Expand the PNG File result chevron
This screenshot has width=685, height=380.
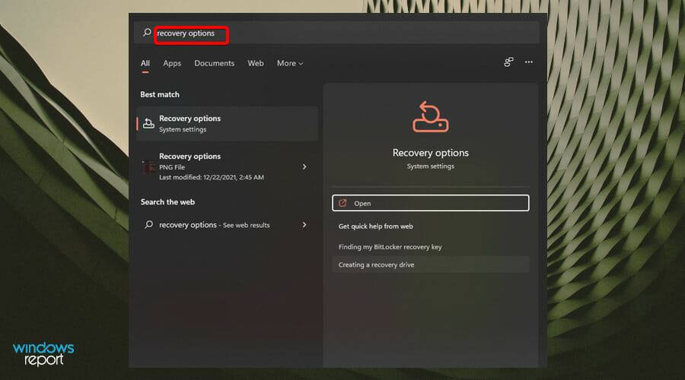click(304, 166)
